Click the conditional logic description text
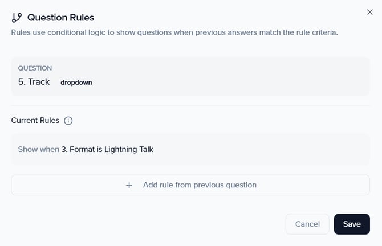Screen dimensions: 382x246 click(174, 32)
